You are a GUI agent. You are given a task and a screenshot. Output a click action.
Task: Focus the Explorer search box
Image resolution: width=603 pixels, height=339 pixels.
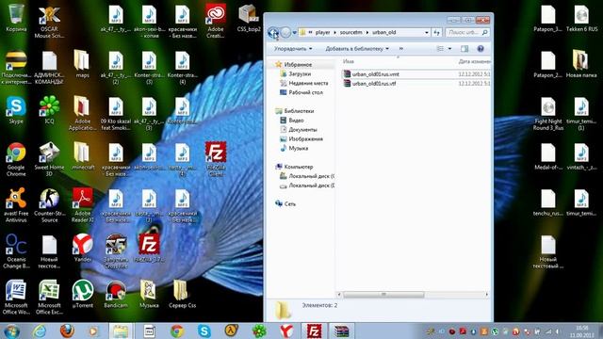pos(466,33)
